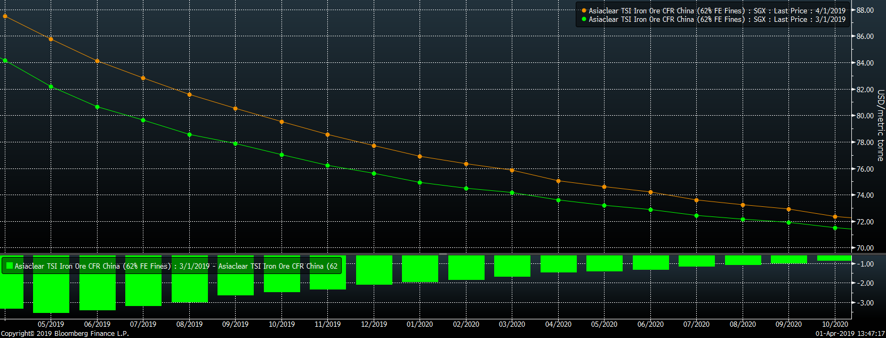Select the first orange data point near 88.00
Image resolution: width=886 pixels, height=338 pixels.
click(5, 16)
